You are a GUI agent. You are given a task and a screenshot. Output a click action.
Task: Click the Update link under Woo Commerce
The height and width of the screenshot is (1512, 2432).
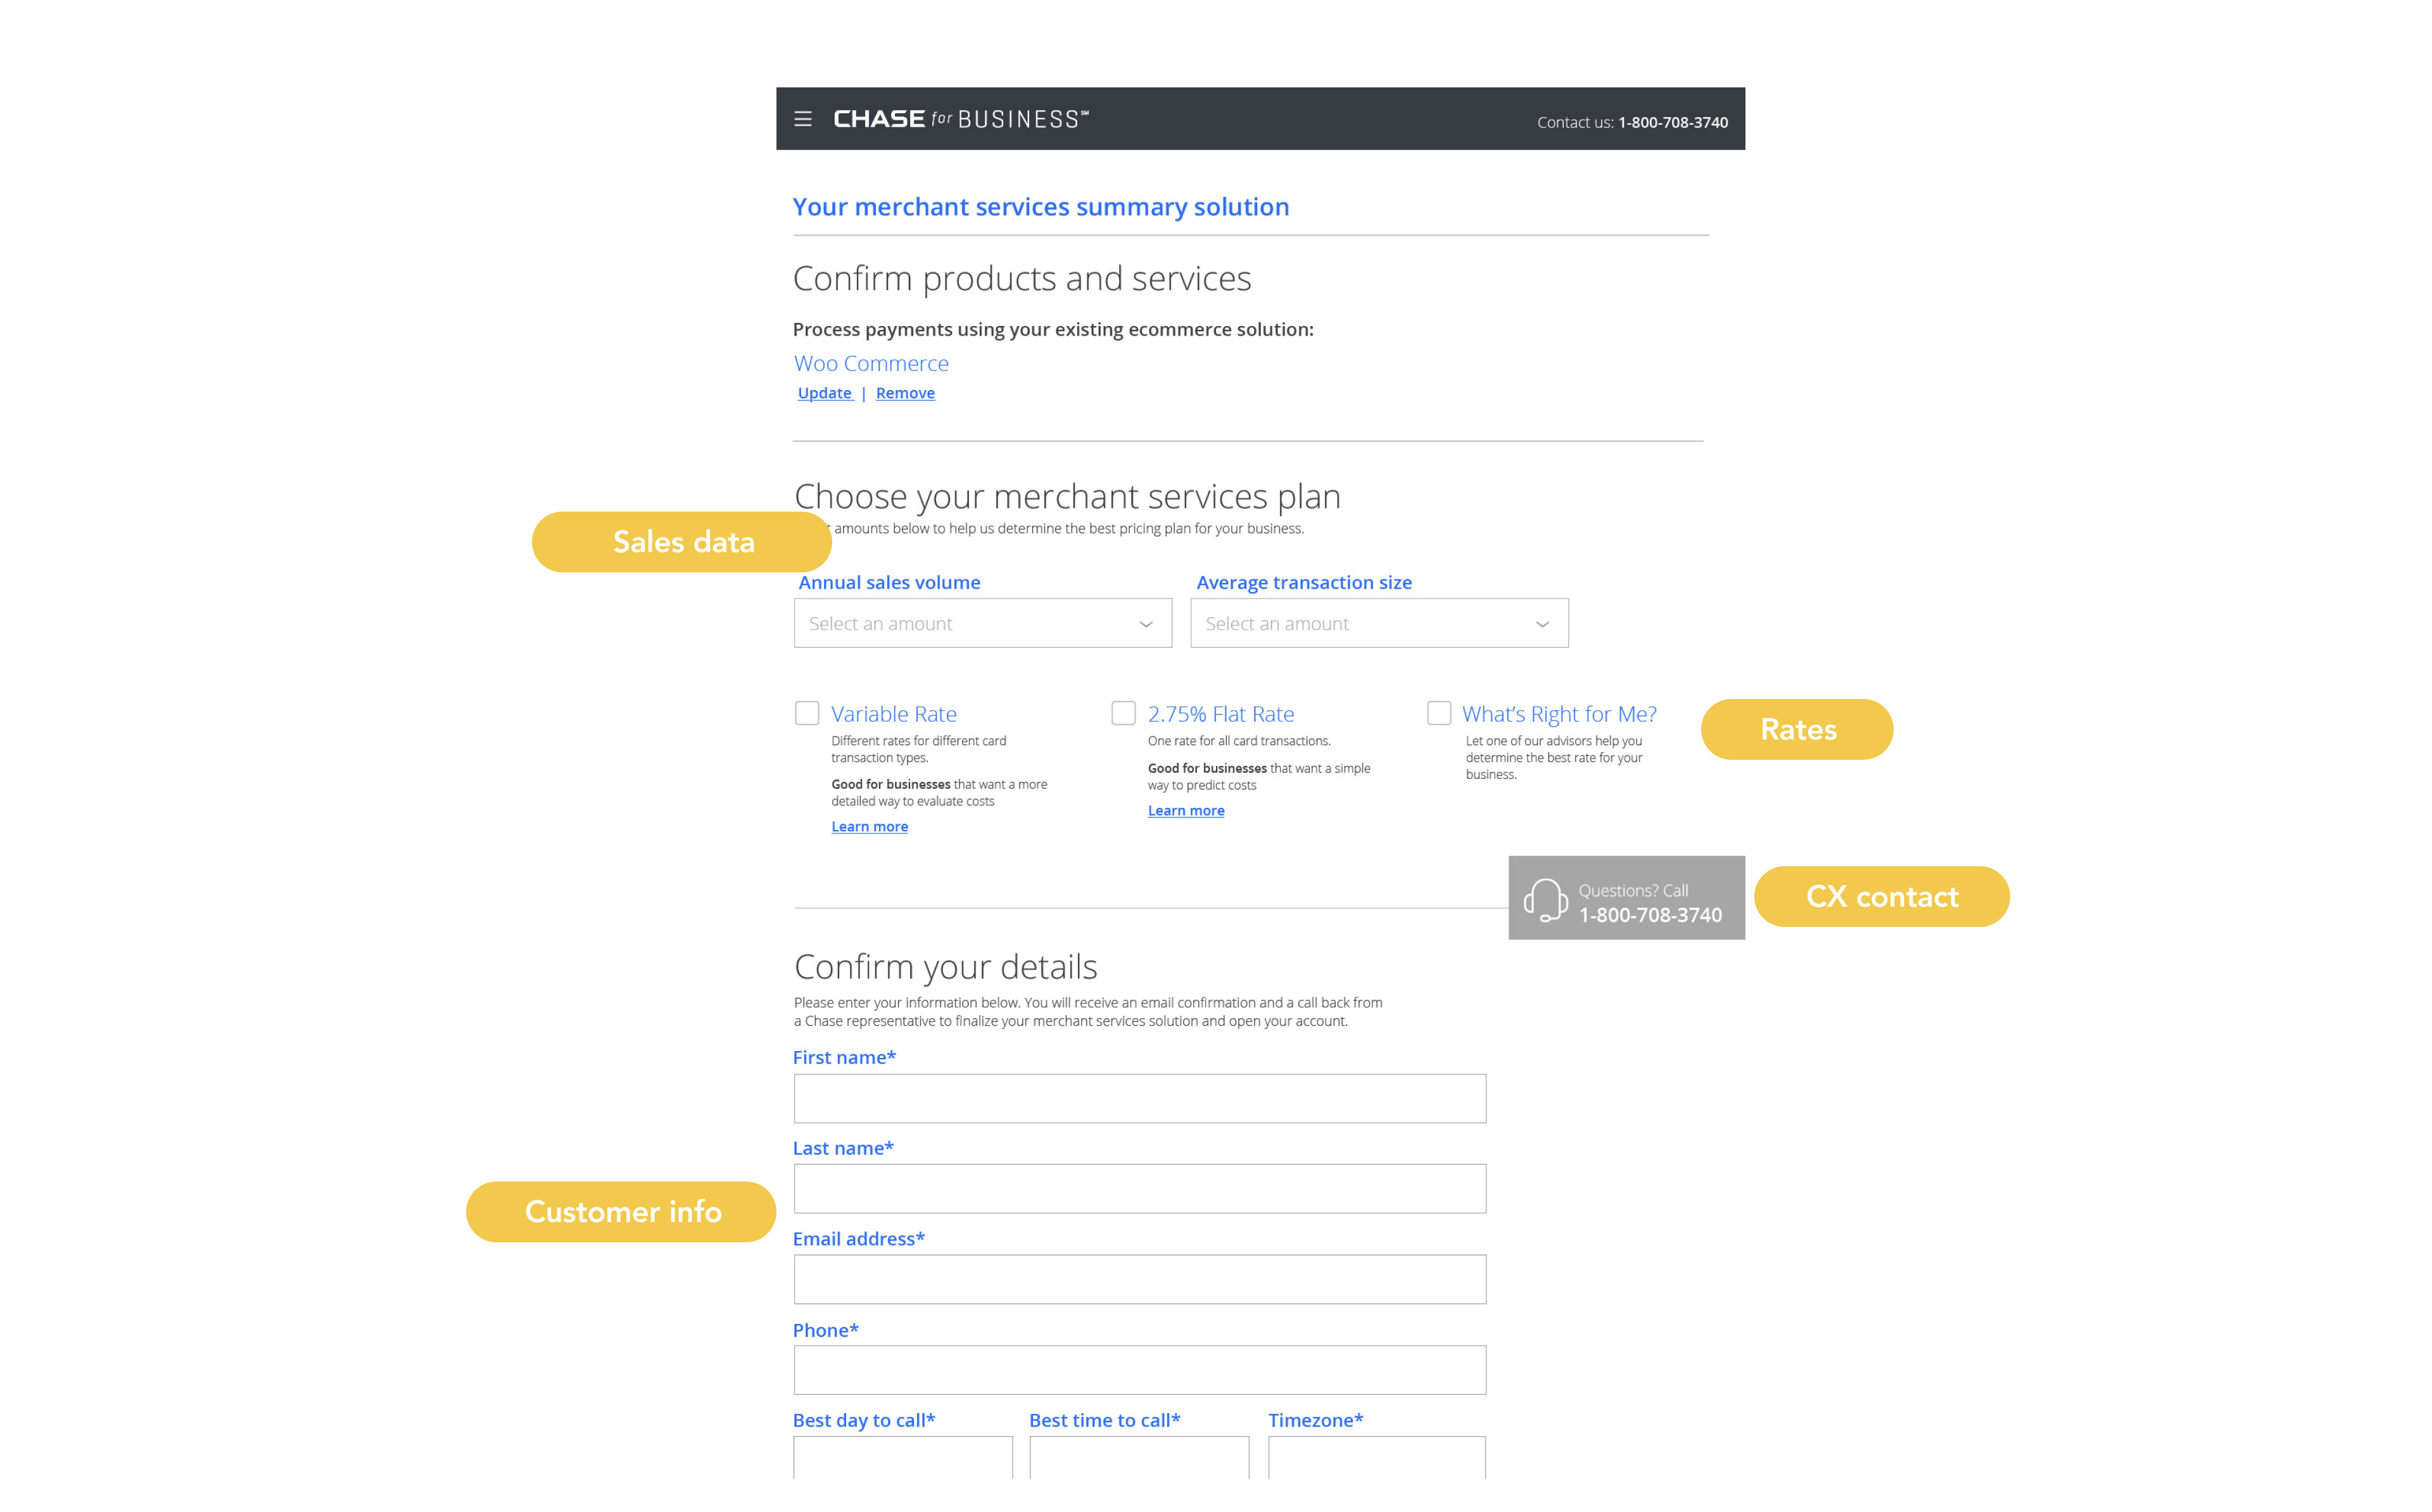coord(824,393)
